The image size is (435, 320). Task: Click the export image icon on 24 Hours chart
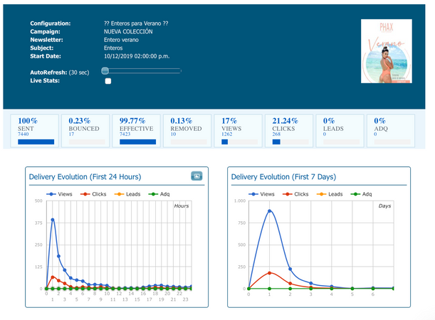pos(196,176)
